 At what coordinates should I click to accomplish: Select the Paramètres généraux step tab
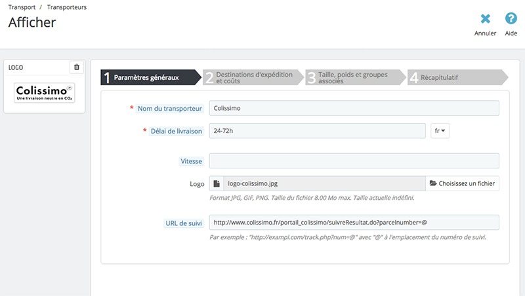[x=148, y=78]
